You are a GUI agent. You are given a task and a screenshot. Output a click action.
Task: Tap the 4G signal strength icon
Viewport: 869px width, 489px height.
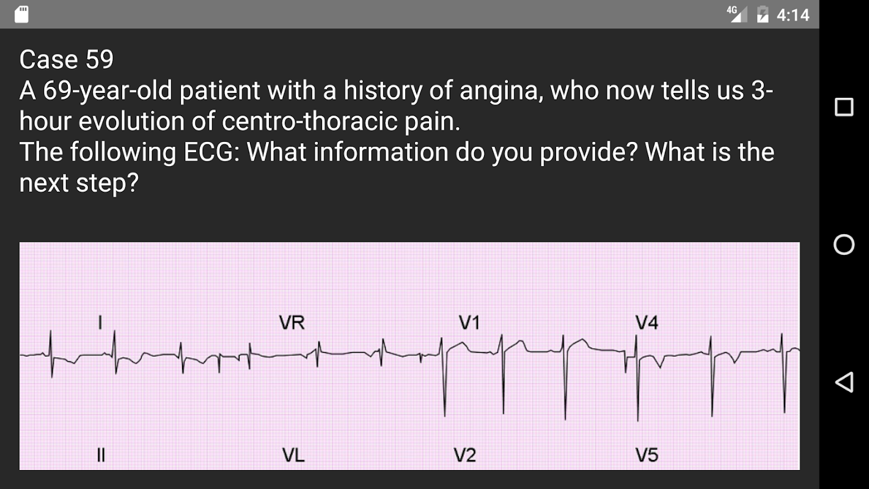click(737, 14)
